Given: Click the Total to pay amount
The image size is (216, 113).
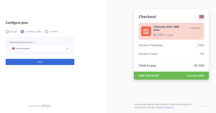Looking at the screenshot, I should click(x=199, y=65).
